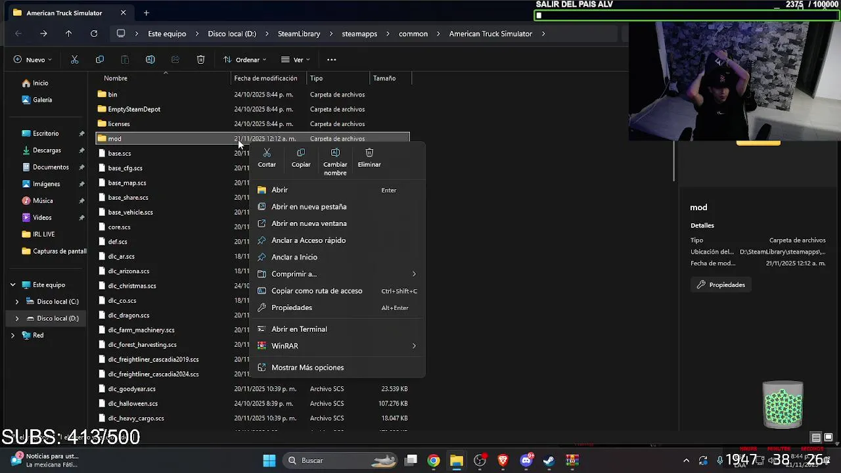Click the toolbar copy icon

click(100, 60)
